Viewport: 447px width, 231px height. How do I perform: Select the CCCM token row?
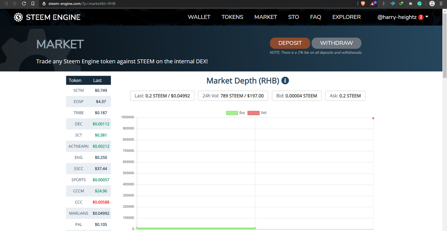coord(88,191)
